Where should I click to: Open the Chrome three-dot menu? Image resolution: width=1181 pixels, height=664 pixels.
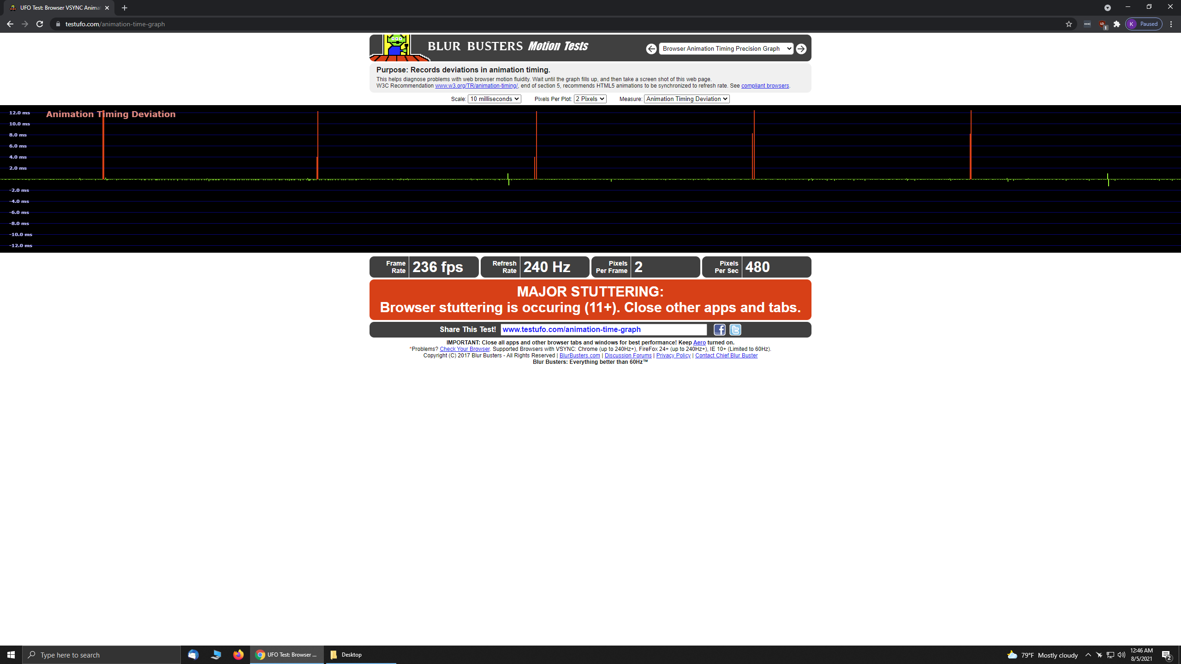[1171, 24]
